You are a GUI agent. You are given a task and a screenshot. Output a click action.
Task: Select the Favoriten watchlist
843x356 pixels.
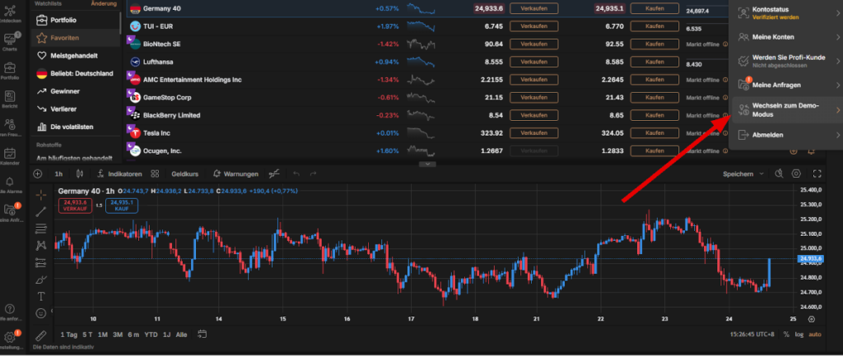click(75, 38)
